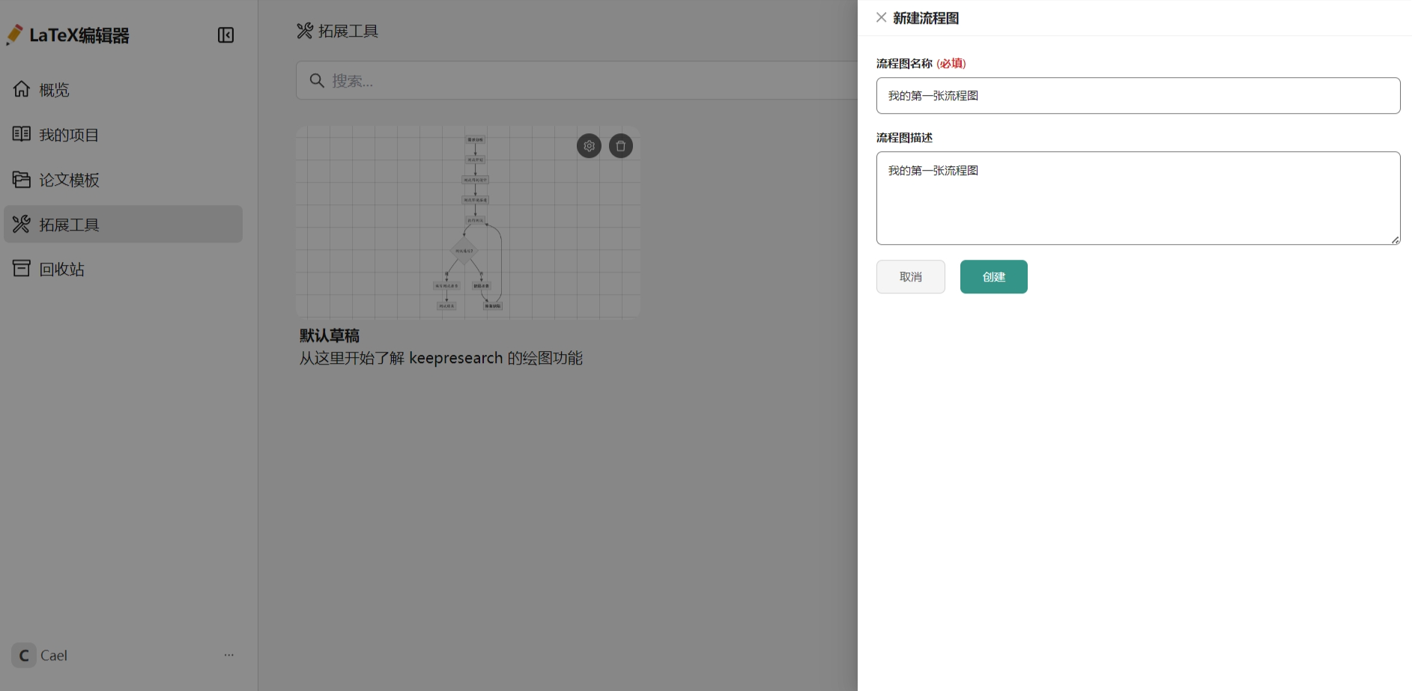The width and height of the screenshot is (1412, 691).
Task: Click the book icon beside 我的项目
Action: (x=22, y=134)
